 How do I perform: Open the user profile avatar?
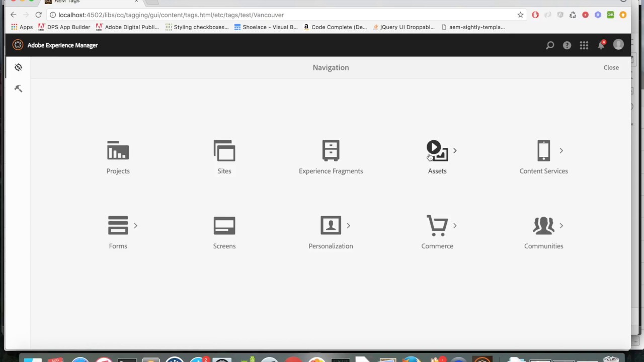coord(618,45)
